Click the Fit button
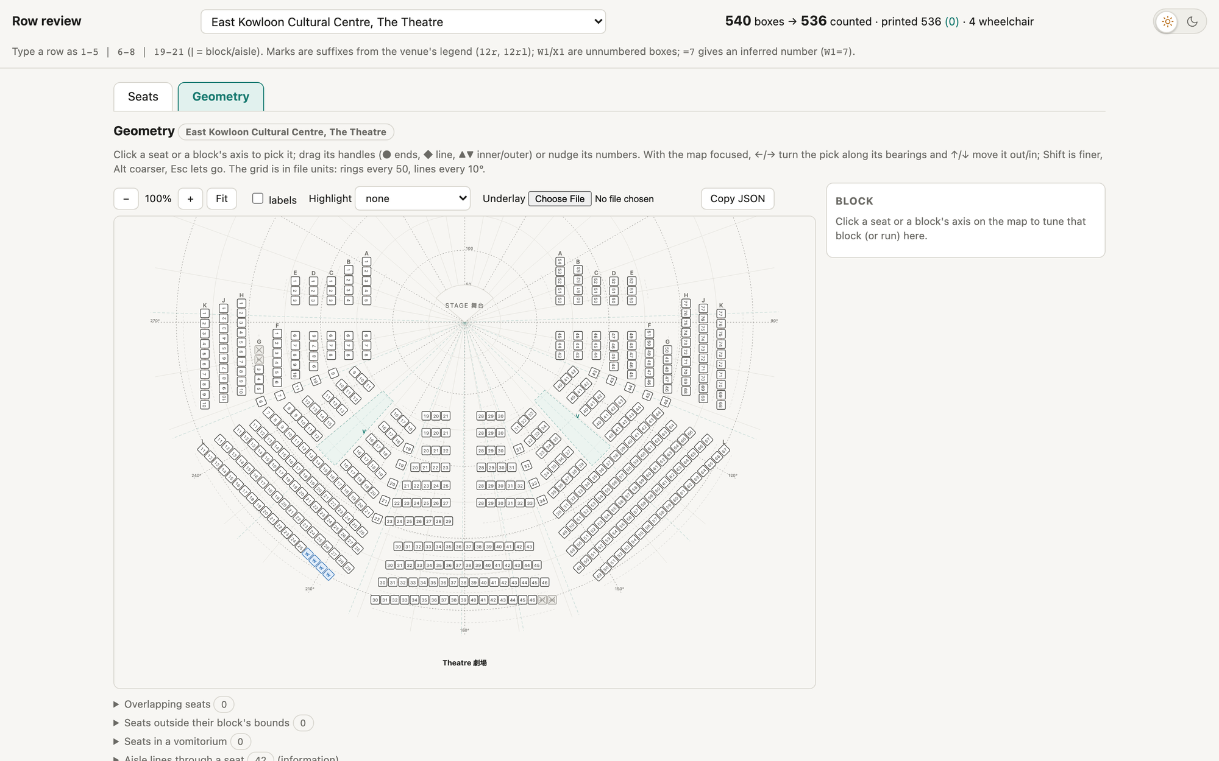Image resolution: width=1219 pixels, height=761 pixels. tap(222, 198)
